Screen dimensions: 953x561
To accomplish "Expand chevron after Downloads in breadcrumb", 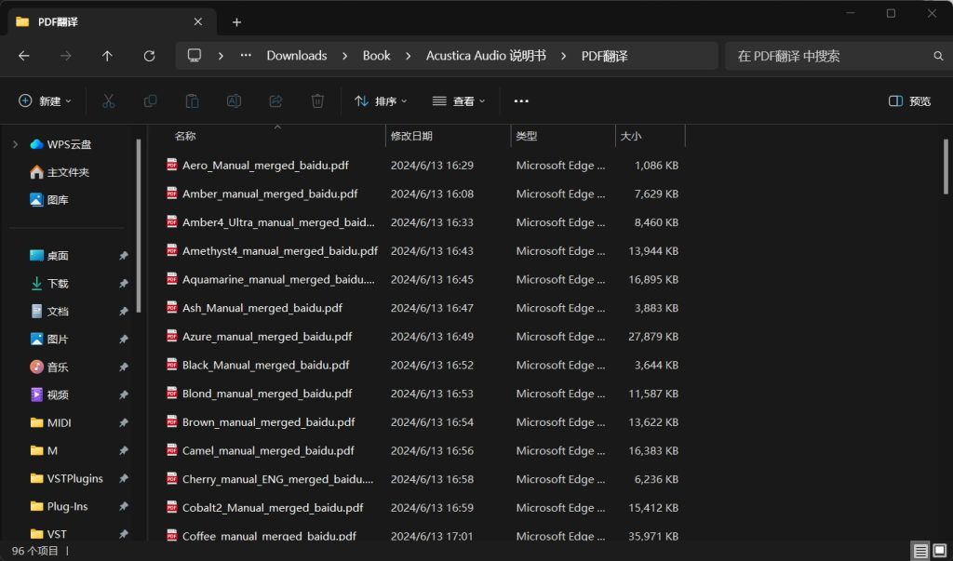I will click(x=344, y=56).
